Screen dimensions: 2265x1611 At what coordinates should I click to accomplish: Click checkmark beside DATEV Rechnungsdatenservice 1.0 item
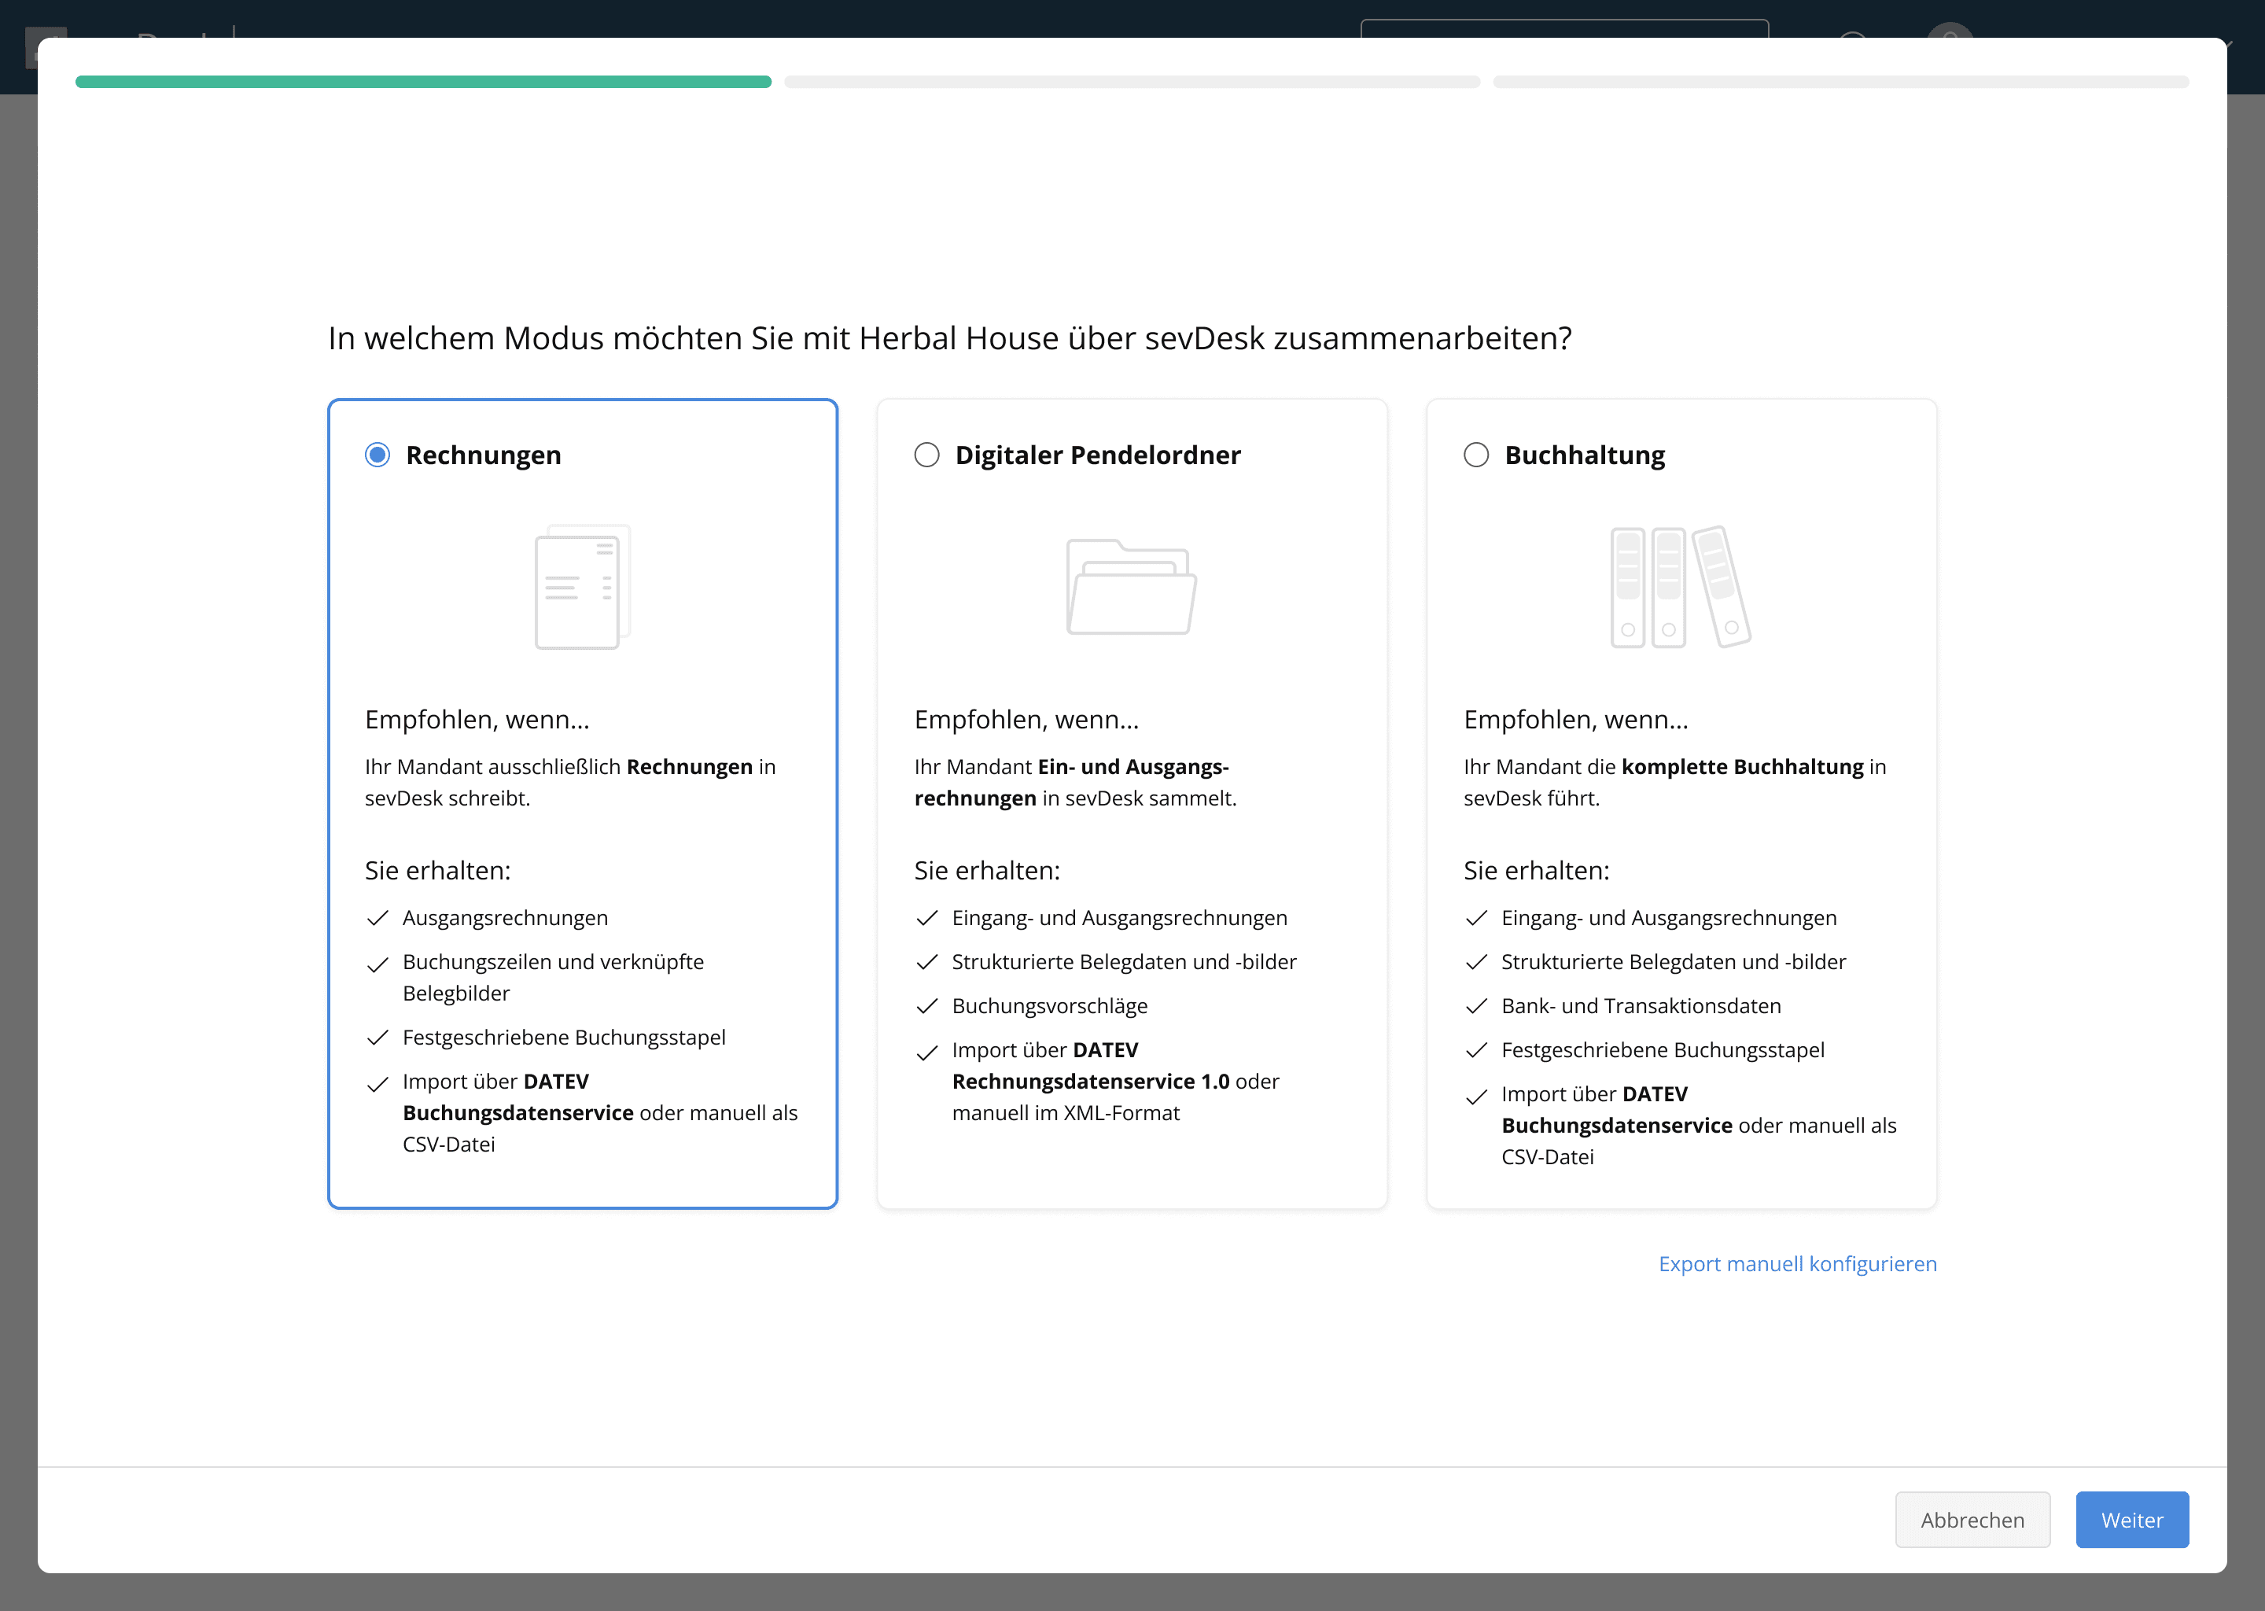pyautogui.click(x=926, y=1052)
